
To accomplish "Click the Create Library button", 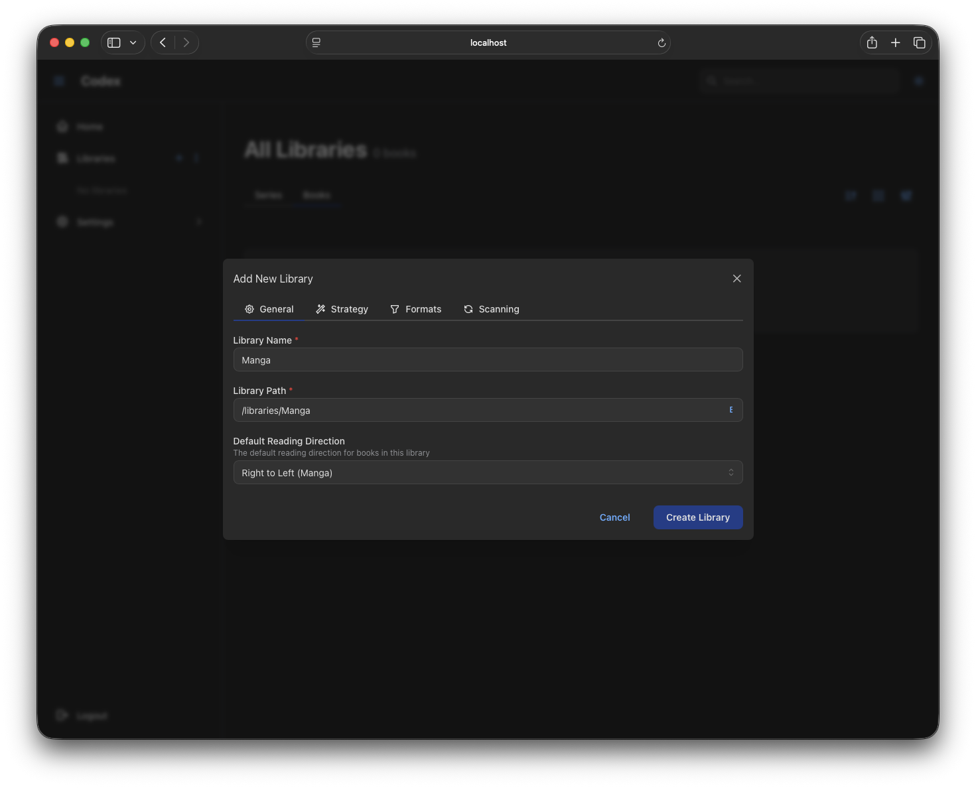I will point(698,517).
